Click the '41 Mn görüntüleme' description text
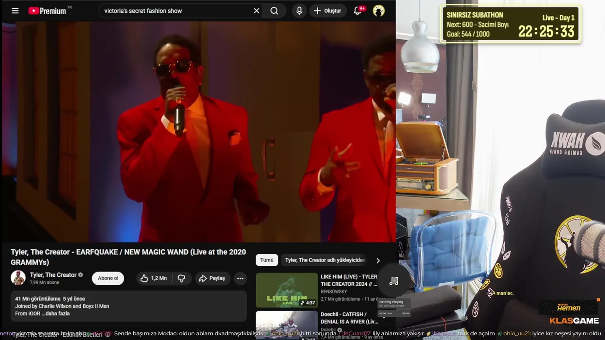Image resolution: width=605 pixels, height=340 pixels. [38, 298]
